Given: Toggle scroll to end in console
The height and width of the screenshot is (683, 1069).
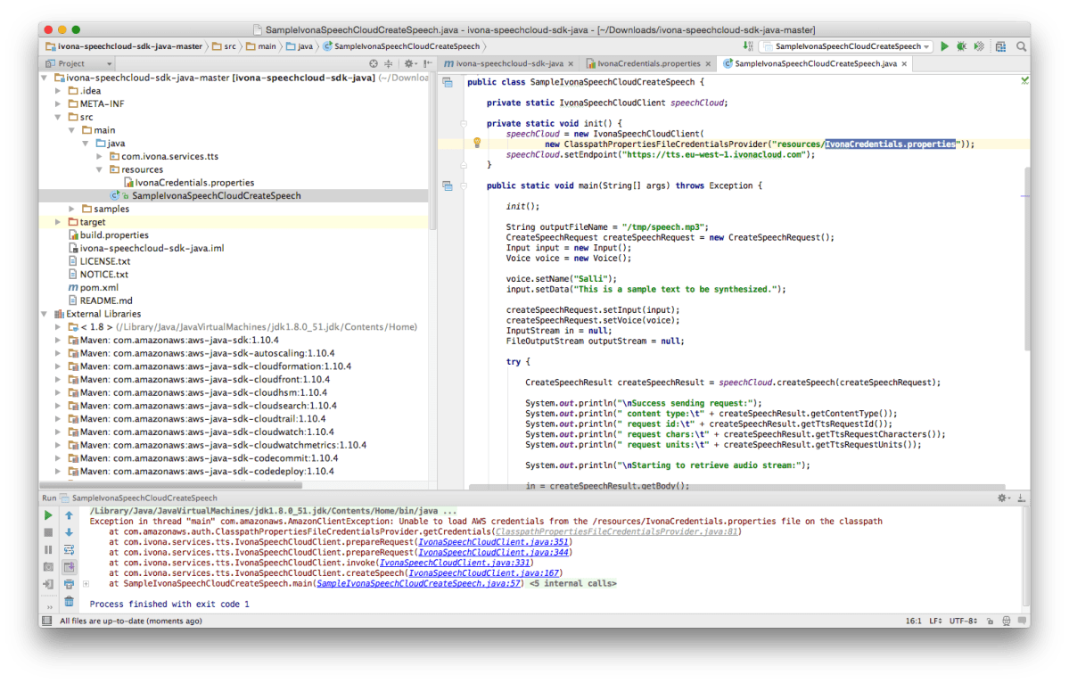Looking at the screenshot, I should point(69,567).
